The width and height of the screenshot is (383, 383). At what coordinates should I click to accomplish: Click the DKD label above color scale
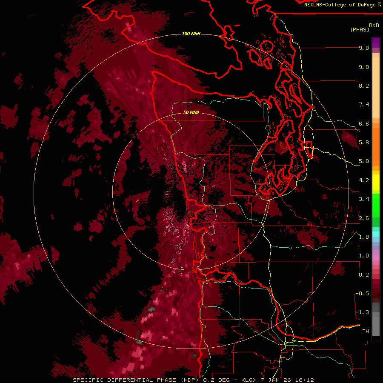click(x=374, y=26)
